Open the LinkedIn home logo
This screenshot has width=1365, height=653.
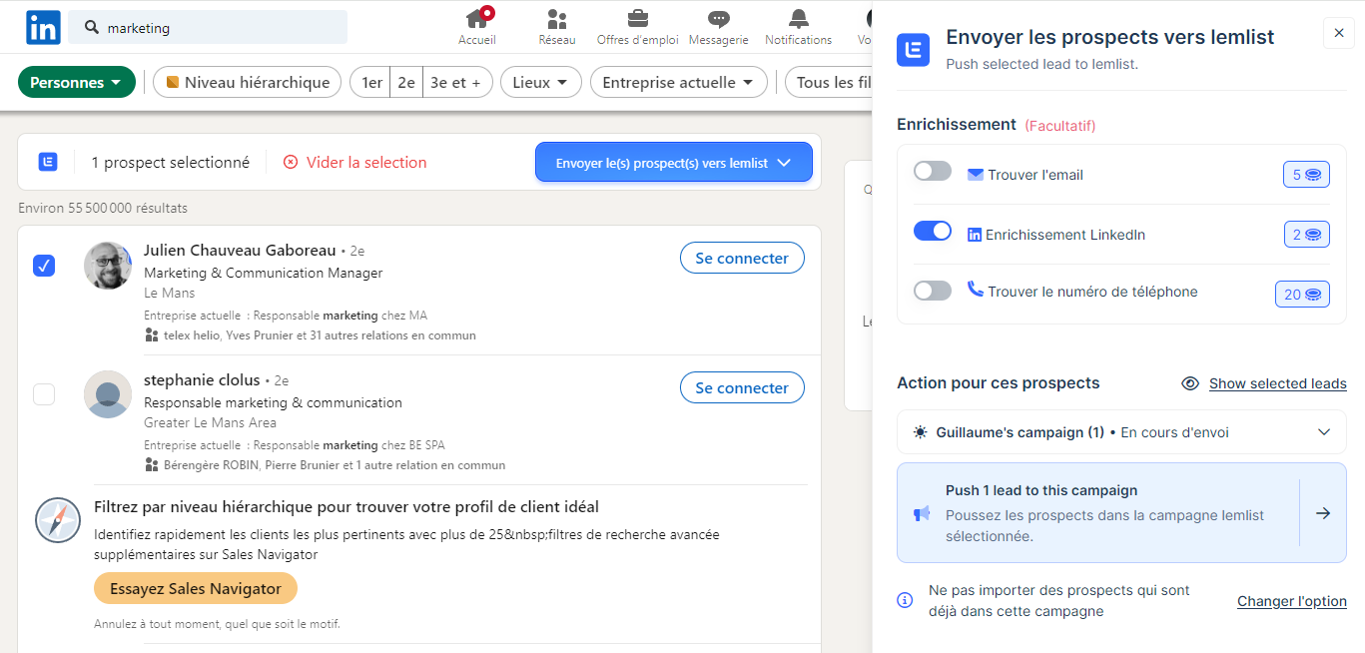point(43,27)
